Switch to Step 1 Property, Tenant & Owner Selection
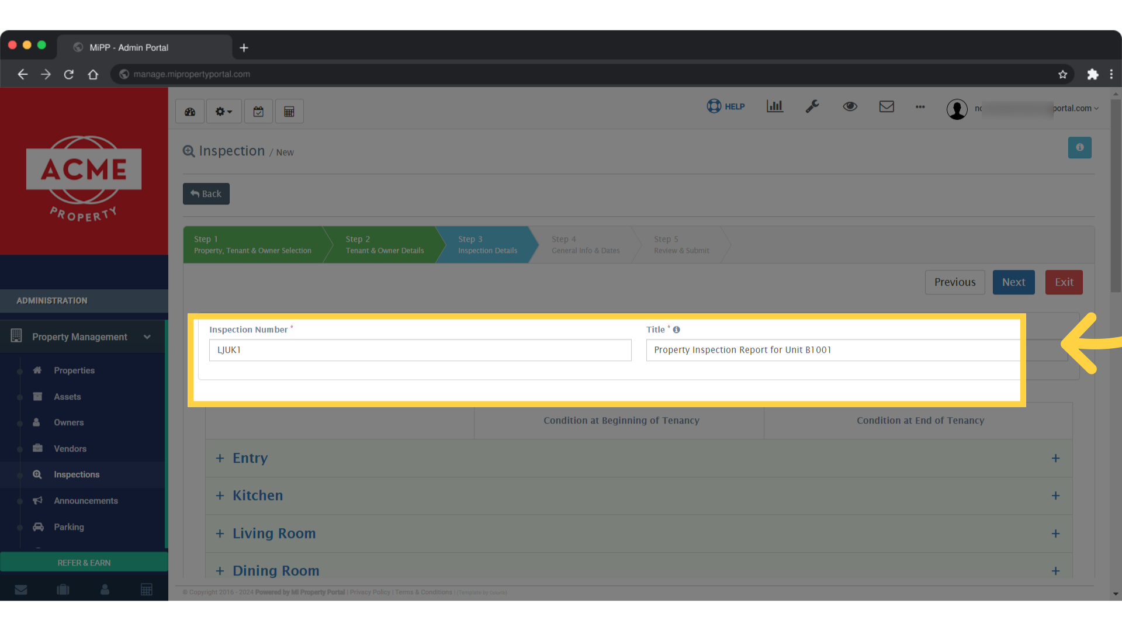 point(253,244)
